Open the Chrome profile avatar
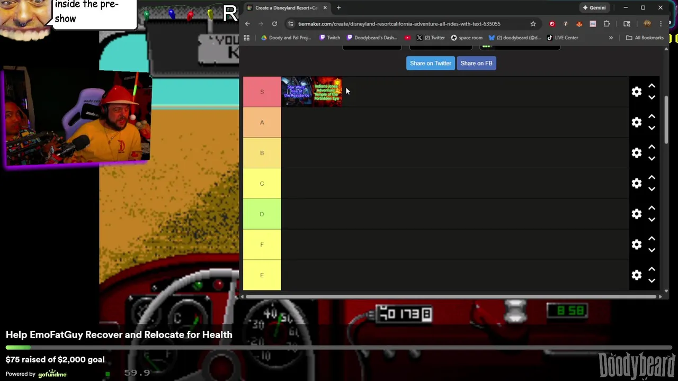Viewport: 678px width, 381px height. (x=647, y=24)
